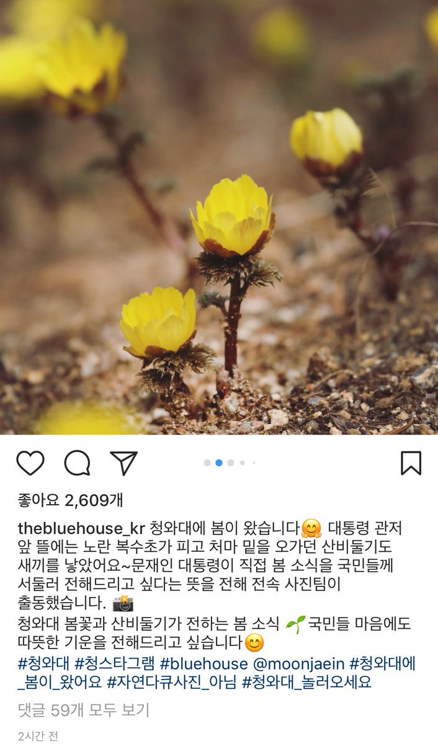Screen dimensions: 438x744
Task: Open the #자연다큐사진_아님 hashtag
Action: (172, 683)
